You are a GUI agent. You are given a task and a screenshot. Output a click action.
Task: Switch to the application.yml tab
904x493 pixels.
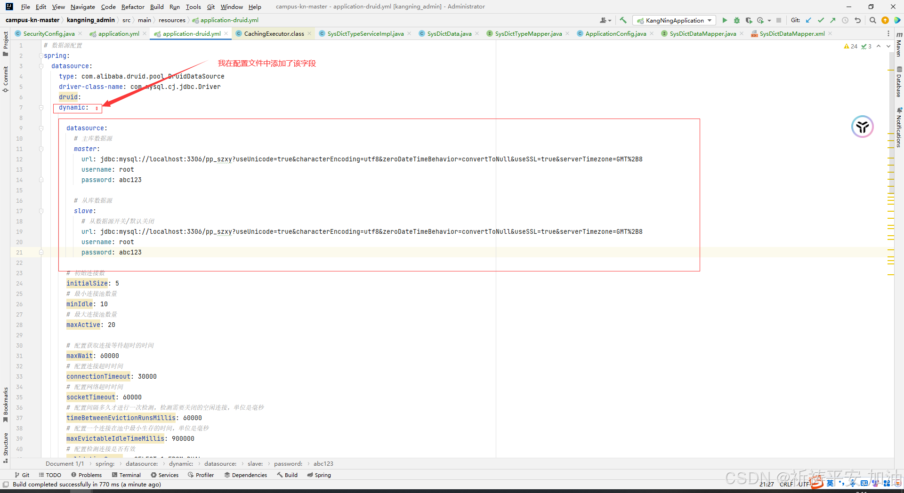point(117,33)
